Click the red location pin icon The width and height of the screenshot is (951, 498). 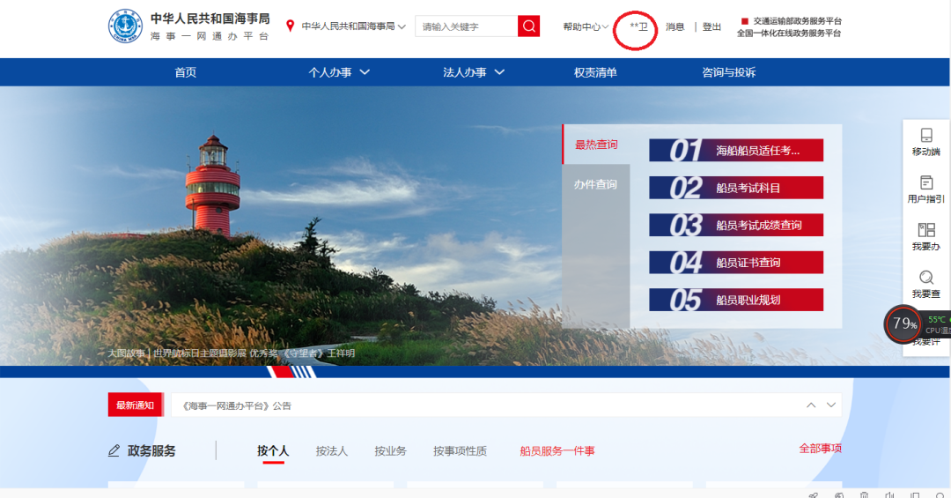point(291,26)
